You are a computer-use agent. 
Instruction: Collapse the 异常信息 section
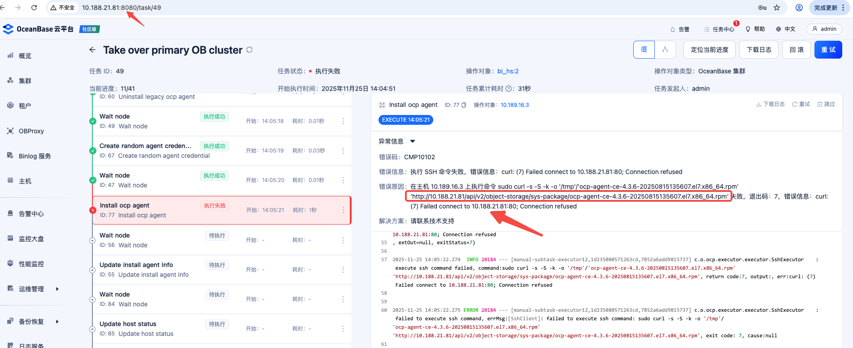point(413,141)
